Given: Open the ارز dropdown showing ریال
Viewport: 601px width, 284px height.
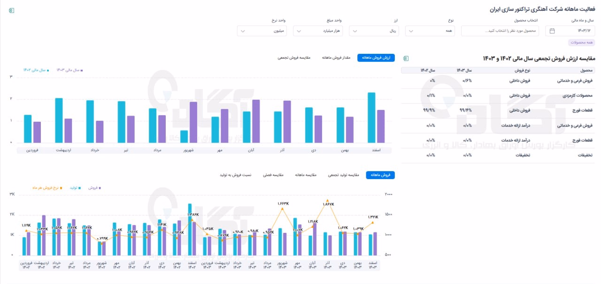Looking at the screenshot, I should click(x=375, y=31).
